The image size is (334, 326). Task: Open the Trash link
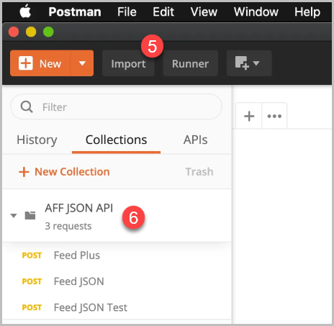(x=199, y=172)
